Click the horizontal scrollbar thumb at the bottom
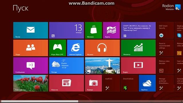Viewport: 183px width, 103px height. [x=40, y=101]
